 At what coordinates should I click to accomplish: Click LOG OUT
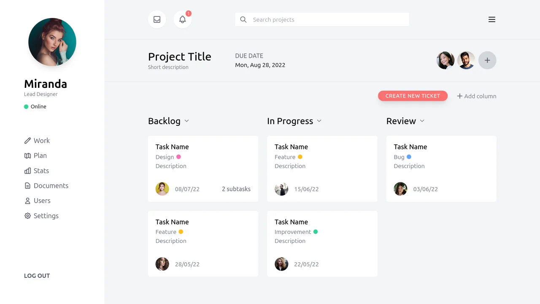[37, 276]
